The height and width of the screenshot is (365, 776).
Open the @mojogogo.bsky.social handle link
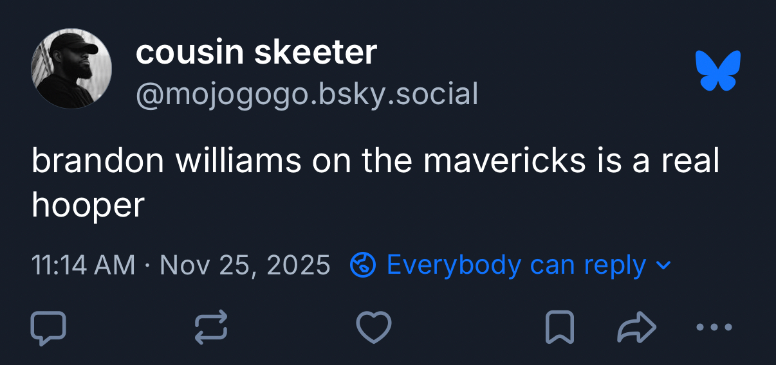(307, 94)
